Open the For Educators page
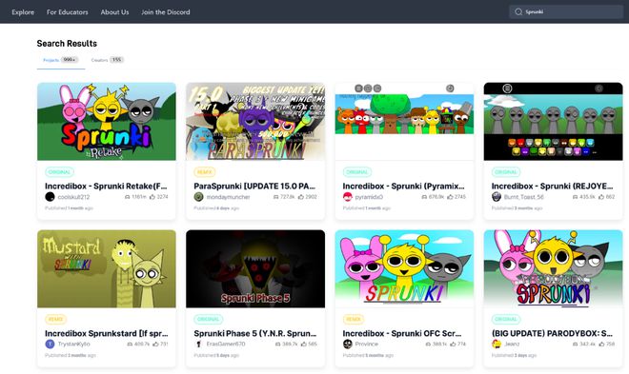The width and height of the screenshot is (629, 374). click(68, 12)
